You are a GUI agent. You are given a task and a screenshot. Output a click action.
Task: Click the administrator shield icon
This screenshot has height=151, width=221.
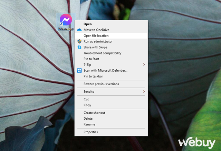pos(79,41)
